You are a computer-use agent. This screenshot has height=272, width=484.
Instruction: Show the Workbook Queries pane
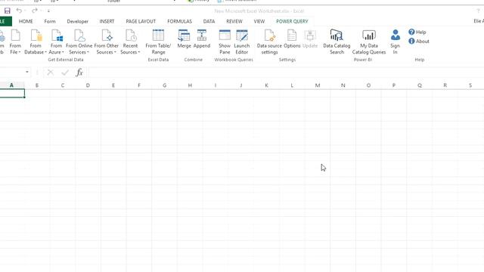click(225, 42)
